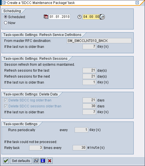Open the time field value help button
The image size is (145, 166).
[102, 17]
